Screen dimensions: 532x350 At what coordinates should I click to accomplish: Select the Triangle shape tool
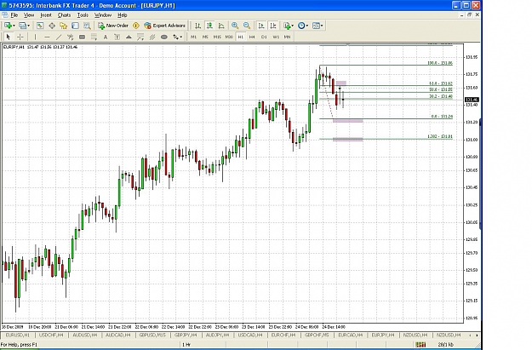click(129, 37)
